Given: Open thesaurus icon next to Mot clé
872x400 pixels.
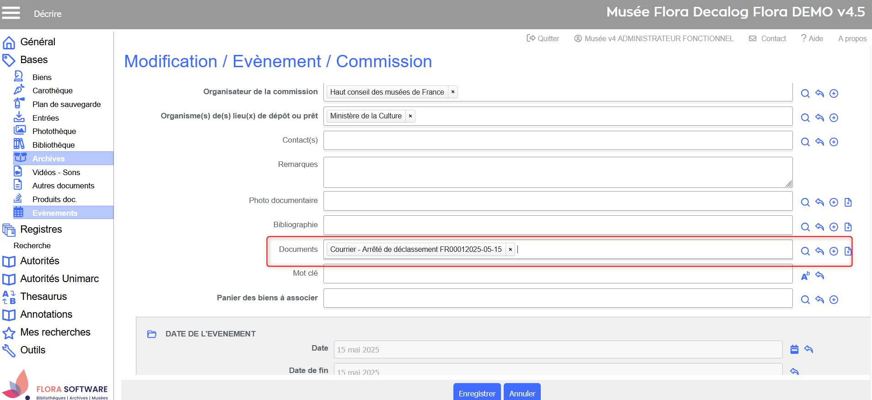Looking at the screenshot, I should [805, 276].
